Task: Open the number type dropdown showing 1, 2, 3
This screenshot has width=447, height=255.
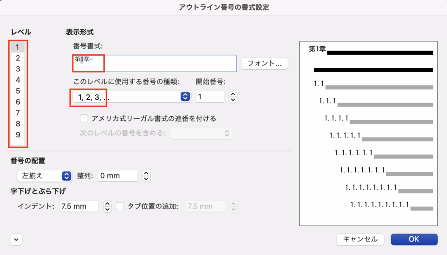Action: click(x=131, y=97)
